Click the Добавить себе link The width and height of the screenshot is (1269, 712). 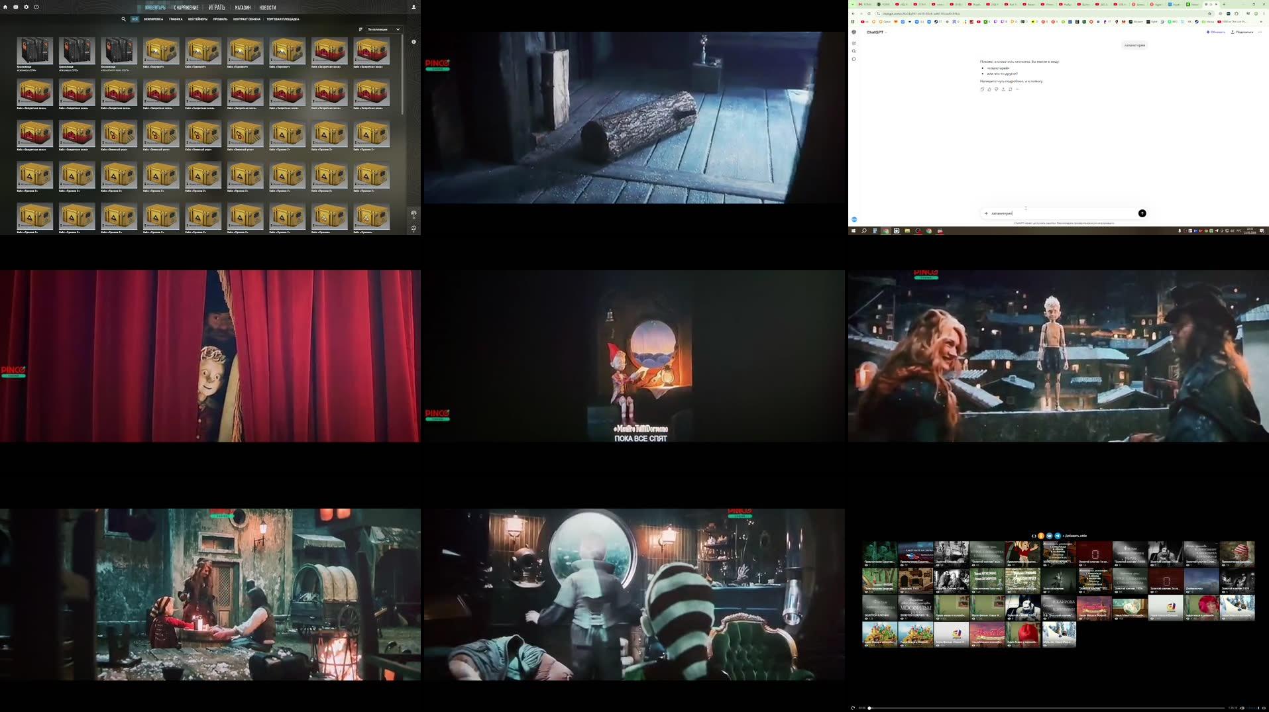pyautogui.click(x=1075, y=536)
